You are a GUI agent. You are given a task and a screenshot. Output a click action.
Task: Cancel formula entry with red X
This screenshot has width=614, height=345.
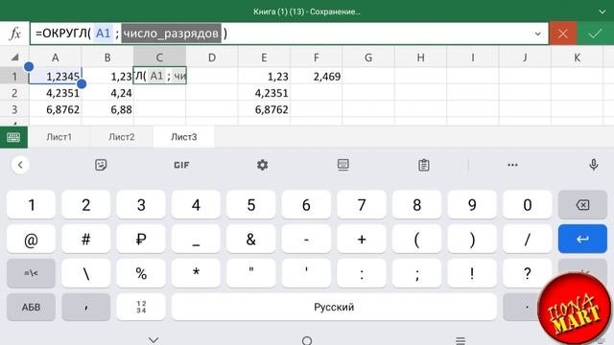563,34
